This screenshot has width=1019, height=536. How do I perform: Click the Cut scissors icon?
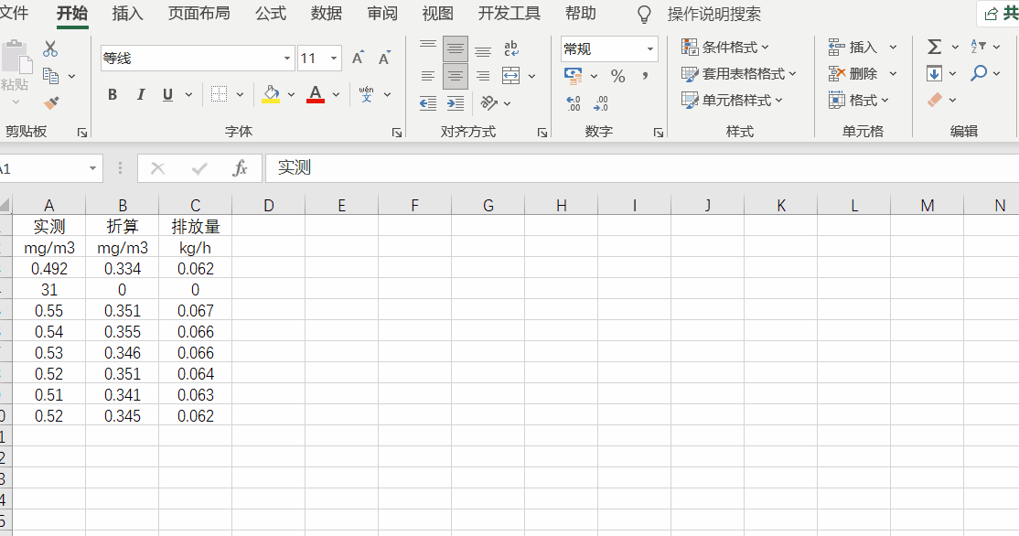50,48
